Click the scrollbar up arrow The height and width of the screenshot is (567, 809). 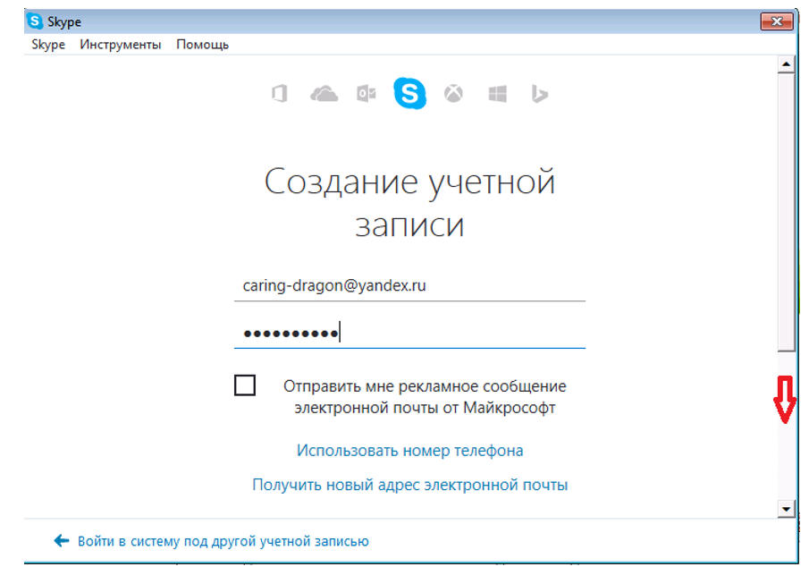[x=786, y=64]
